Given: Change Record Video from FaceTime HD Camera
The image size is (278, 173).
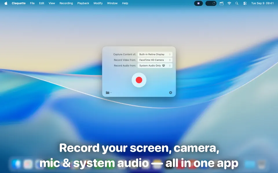Looking at the screenshot, I should pos(155,60).
